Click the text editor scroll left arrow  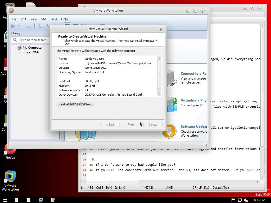point(83,182)
